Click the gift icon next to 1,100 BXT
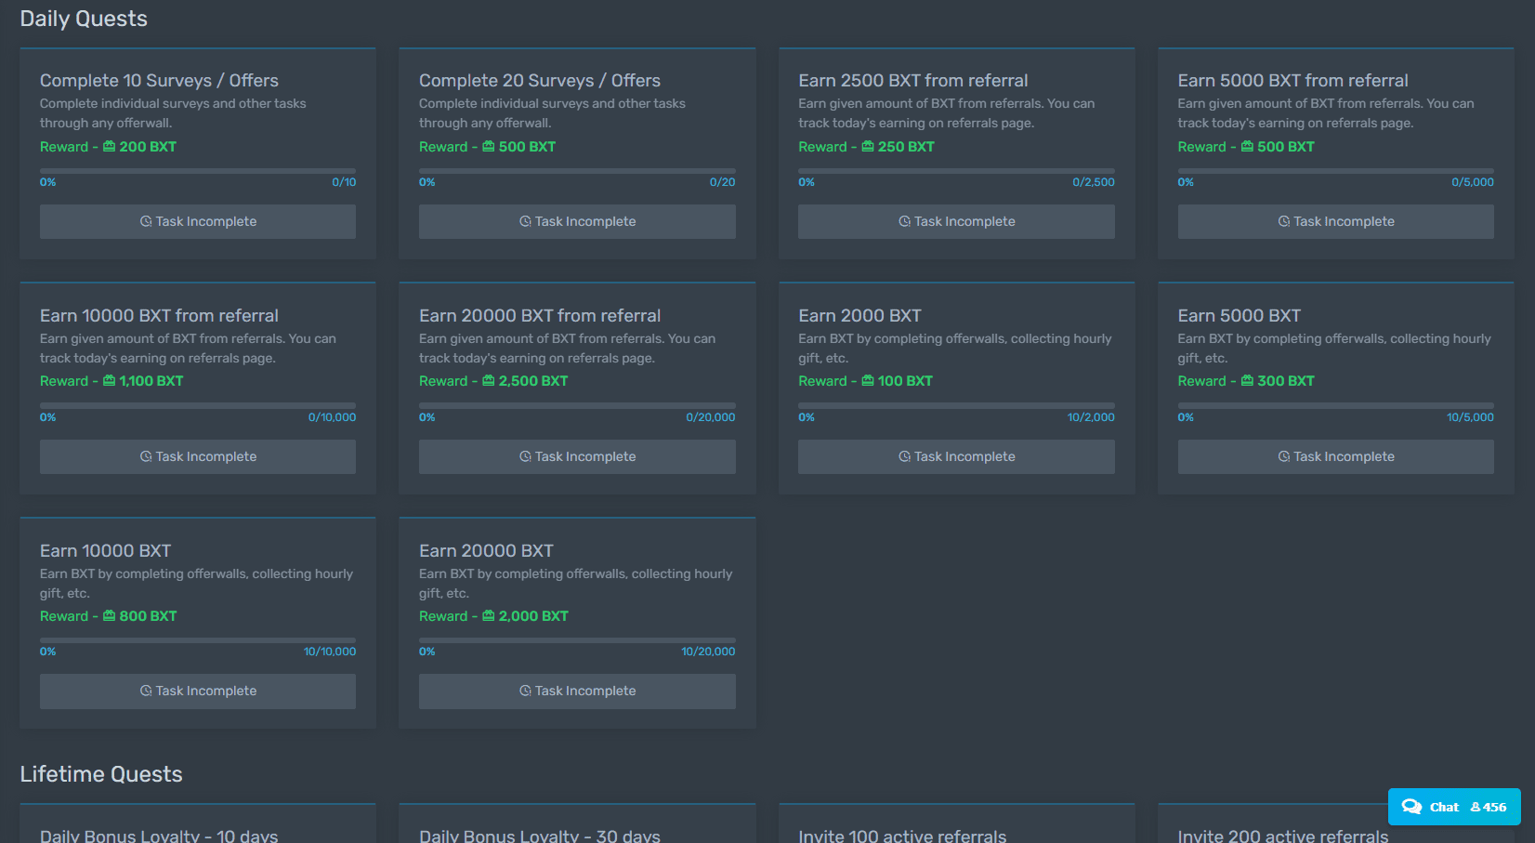The width and height of the screenshot is (1535, 843). click(x=109, y=381)
